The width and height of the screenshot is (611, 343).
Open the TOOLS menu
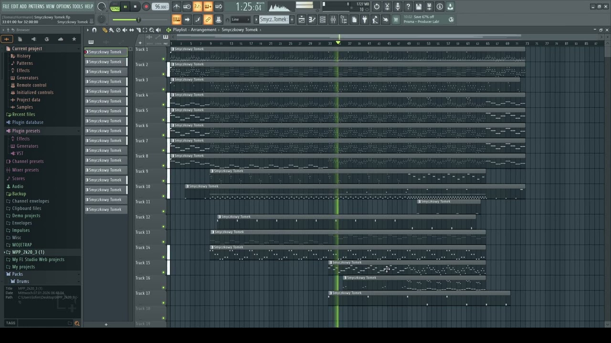pyautogui.click(x=77, y=6)
